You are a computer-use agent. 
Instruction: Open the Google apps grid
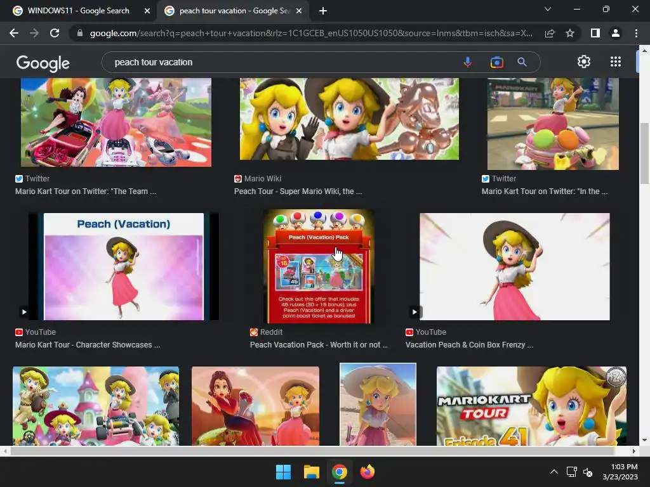point(616,62)
